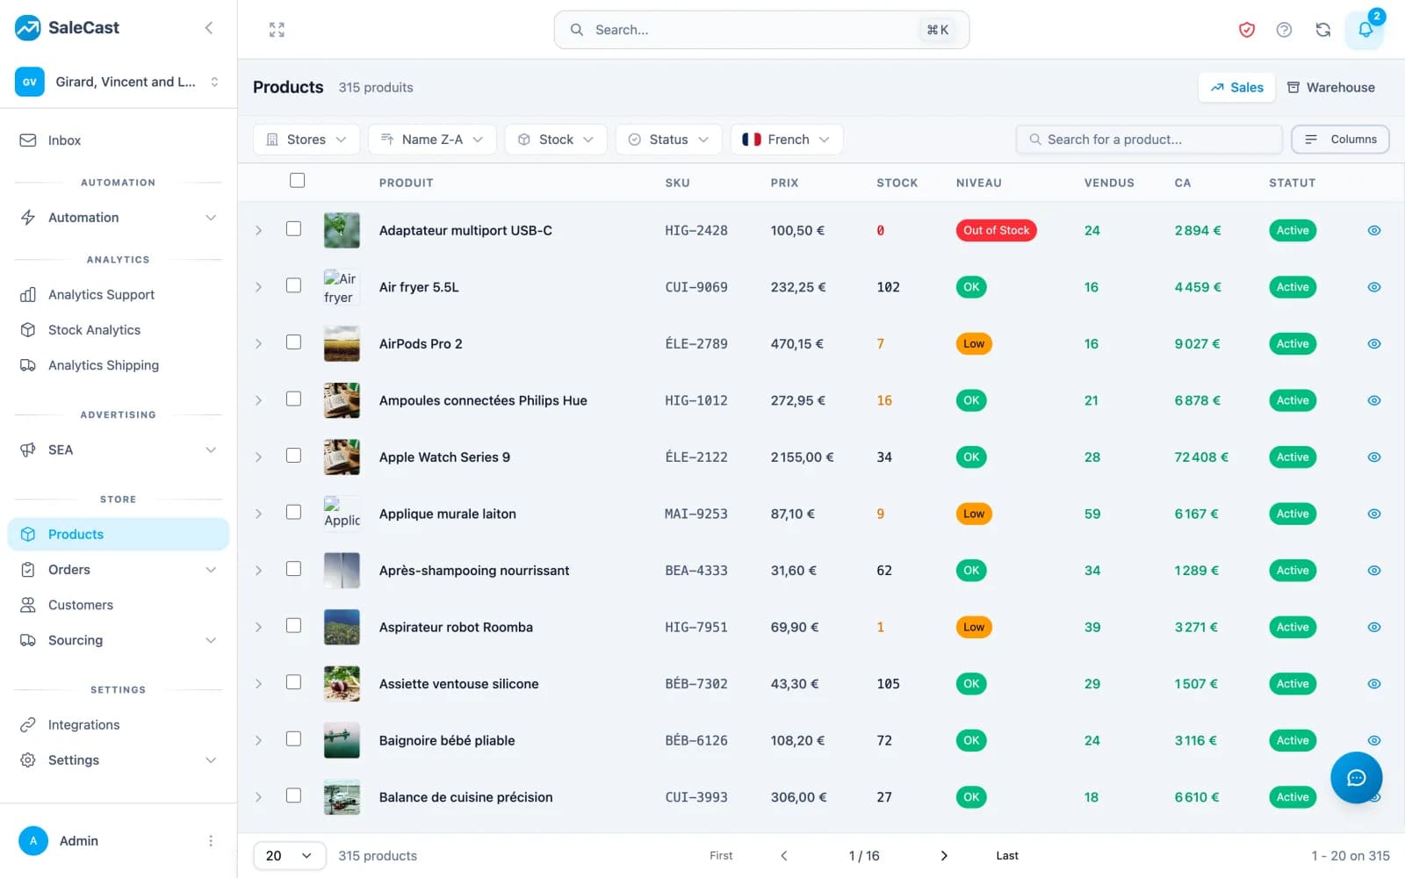1405x878 pixels.
Task: Toggle the select-all header checkbox
Action: click(298, 181)
